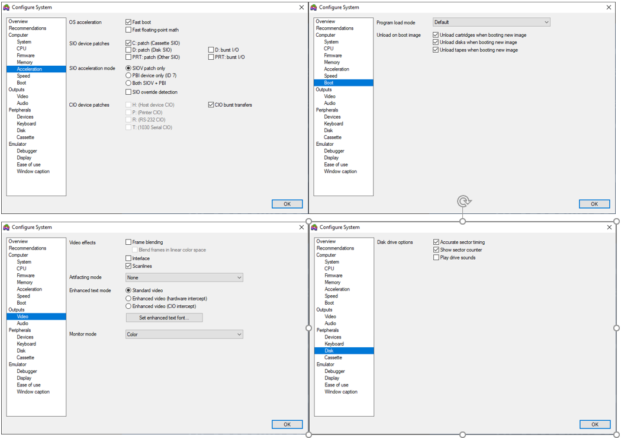This screenshot has height=438, width=621.
Task: Select Window caption in the Boot window tree
Action: click(x=340, y=171)
